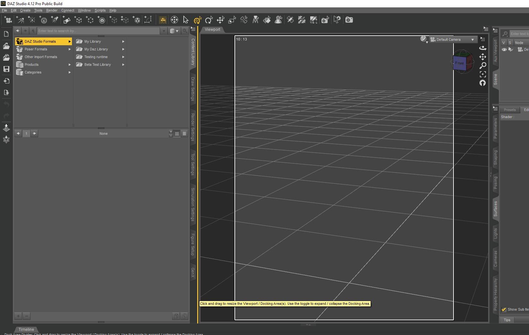Click the frame selection viewport icon
Image resolution: width=529 pixels, height=335 pixels.
pos(482,74)
